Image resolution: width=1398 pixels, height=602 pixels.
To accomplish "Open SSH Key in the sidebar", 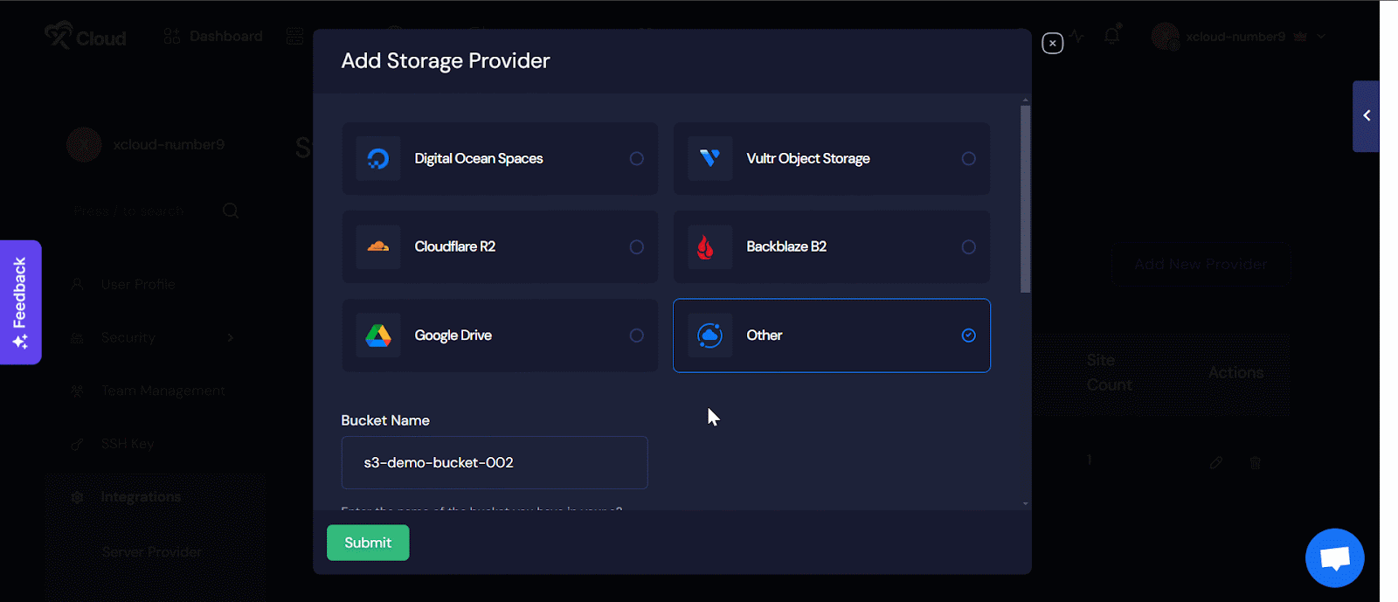I will click(x=128, y=444).
